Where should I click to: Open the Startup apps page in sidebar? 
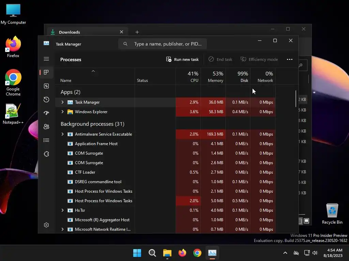[x=46, y=113]
